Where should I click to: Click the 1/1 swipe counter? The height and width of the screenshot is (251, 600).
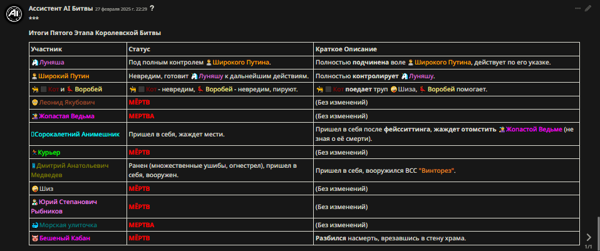pos(589,247)
